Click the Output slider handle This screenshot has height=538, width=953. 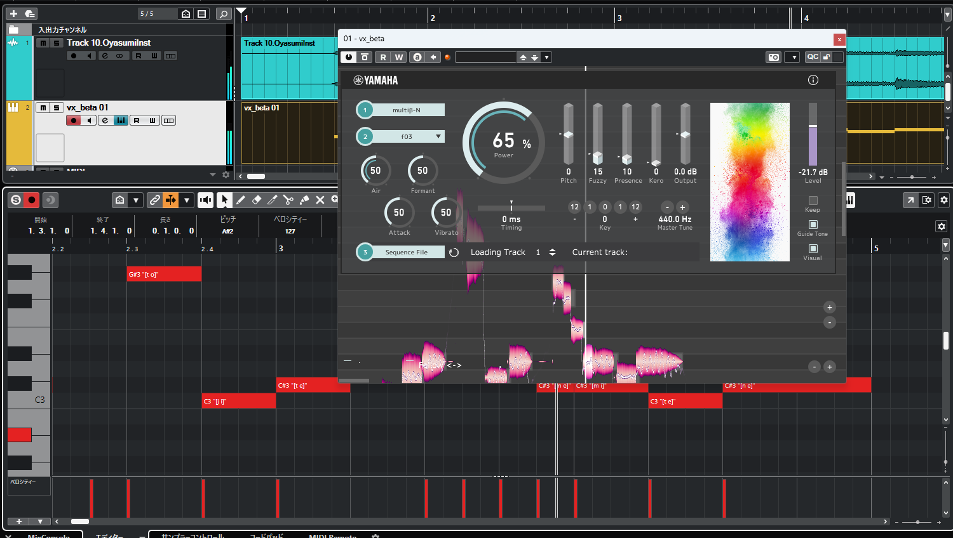pyautogui.click(x=685, y=134)
